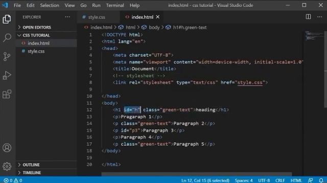This screenshot has height=183, width=327.
Task: Click the Paragraph 3 text
Action: 158,130
